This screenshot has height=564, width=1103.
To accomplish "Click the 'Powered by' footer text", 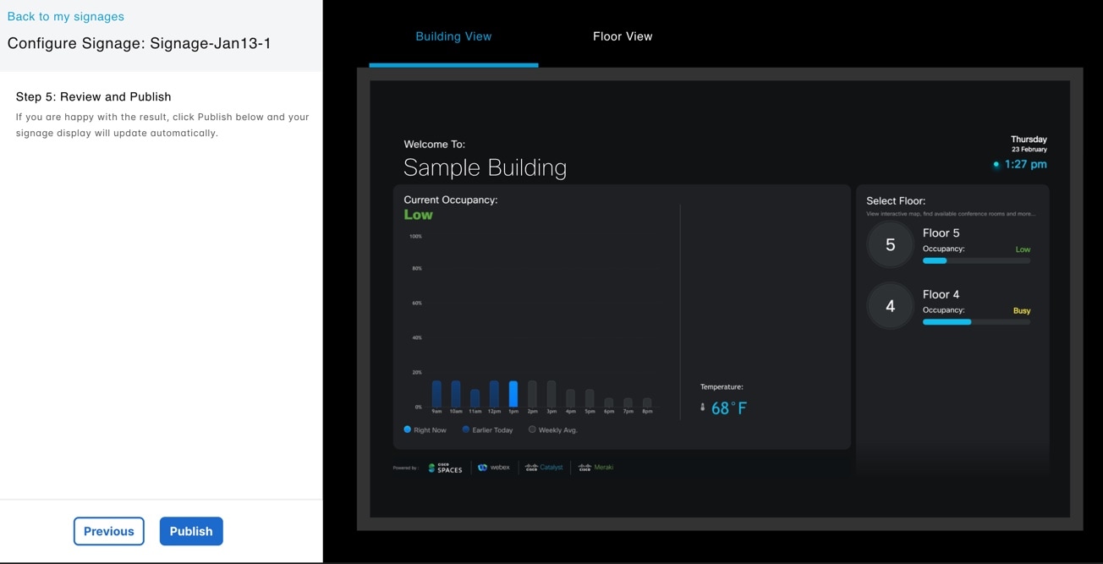I will point(405,468).
